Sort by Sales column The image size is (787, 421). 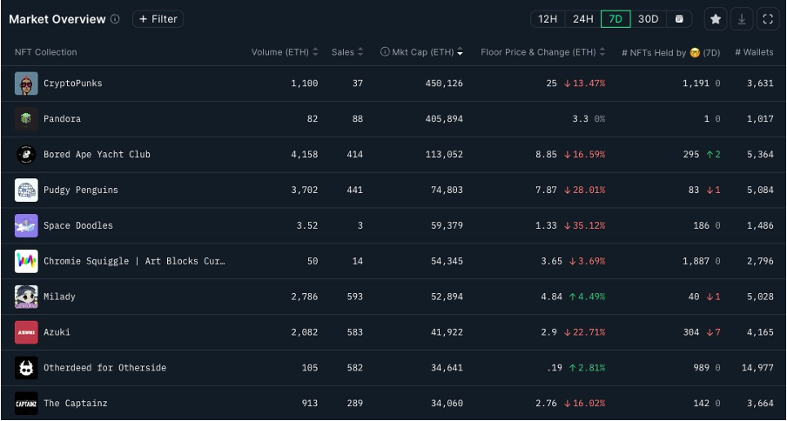[347, 52]
